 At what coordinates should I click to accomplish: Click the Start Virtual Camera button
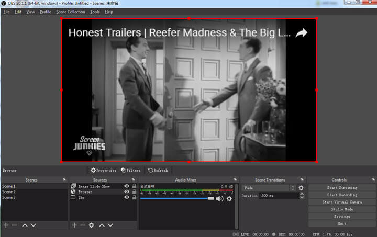pos(342,202)
